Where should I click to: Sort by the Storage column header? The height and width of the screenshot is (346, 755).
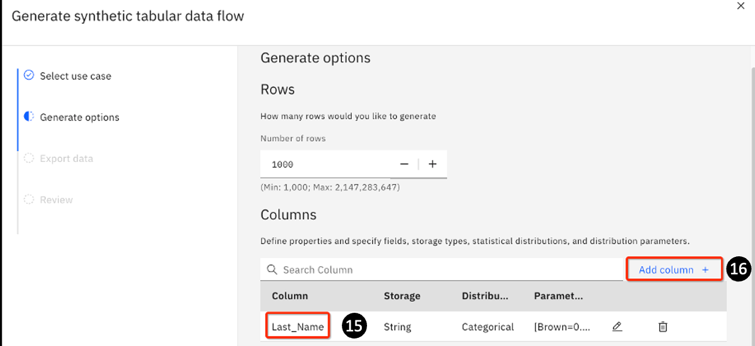tap(402, 296)
